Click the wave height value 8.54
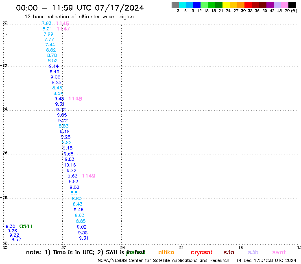 [58, 93]
